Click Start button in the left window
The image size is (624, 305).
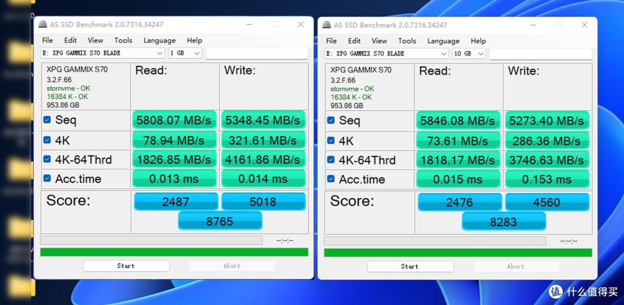pos(127,266)
